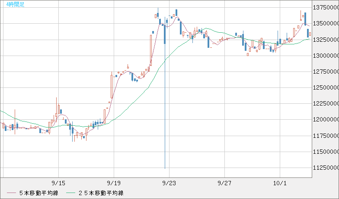Click the 13250000 price axis label
The image size is (339, 199).
pos(326,40)
